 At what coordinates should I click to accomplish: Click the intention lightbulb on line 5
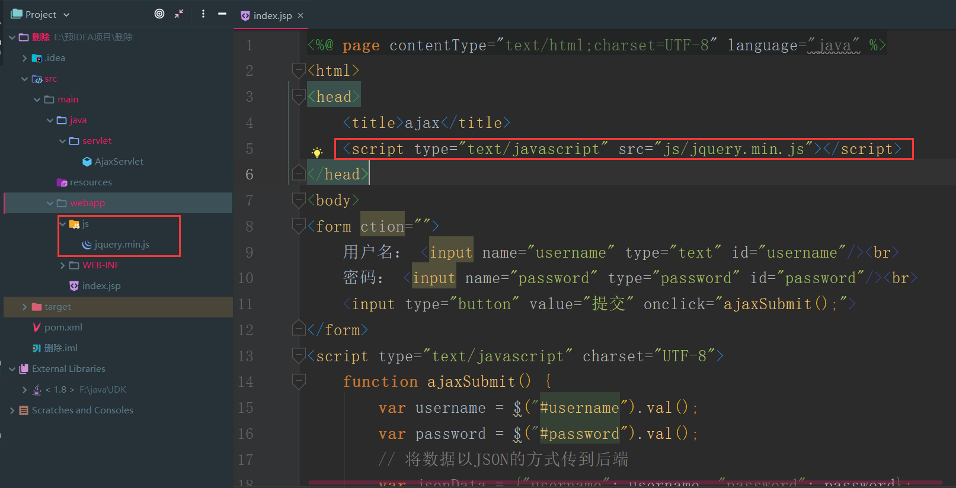click(317, 152)
